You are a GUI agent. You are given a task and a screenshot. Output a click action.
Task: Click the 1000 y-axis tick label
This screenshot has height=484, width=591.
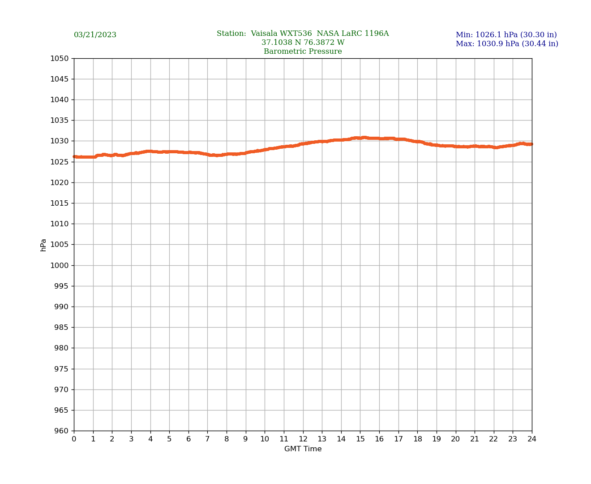click(x=59, y=265)
